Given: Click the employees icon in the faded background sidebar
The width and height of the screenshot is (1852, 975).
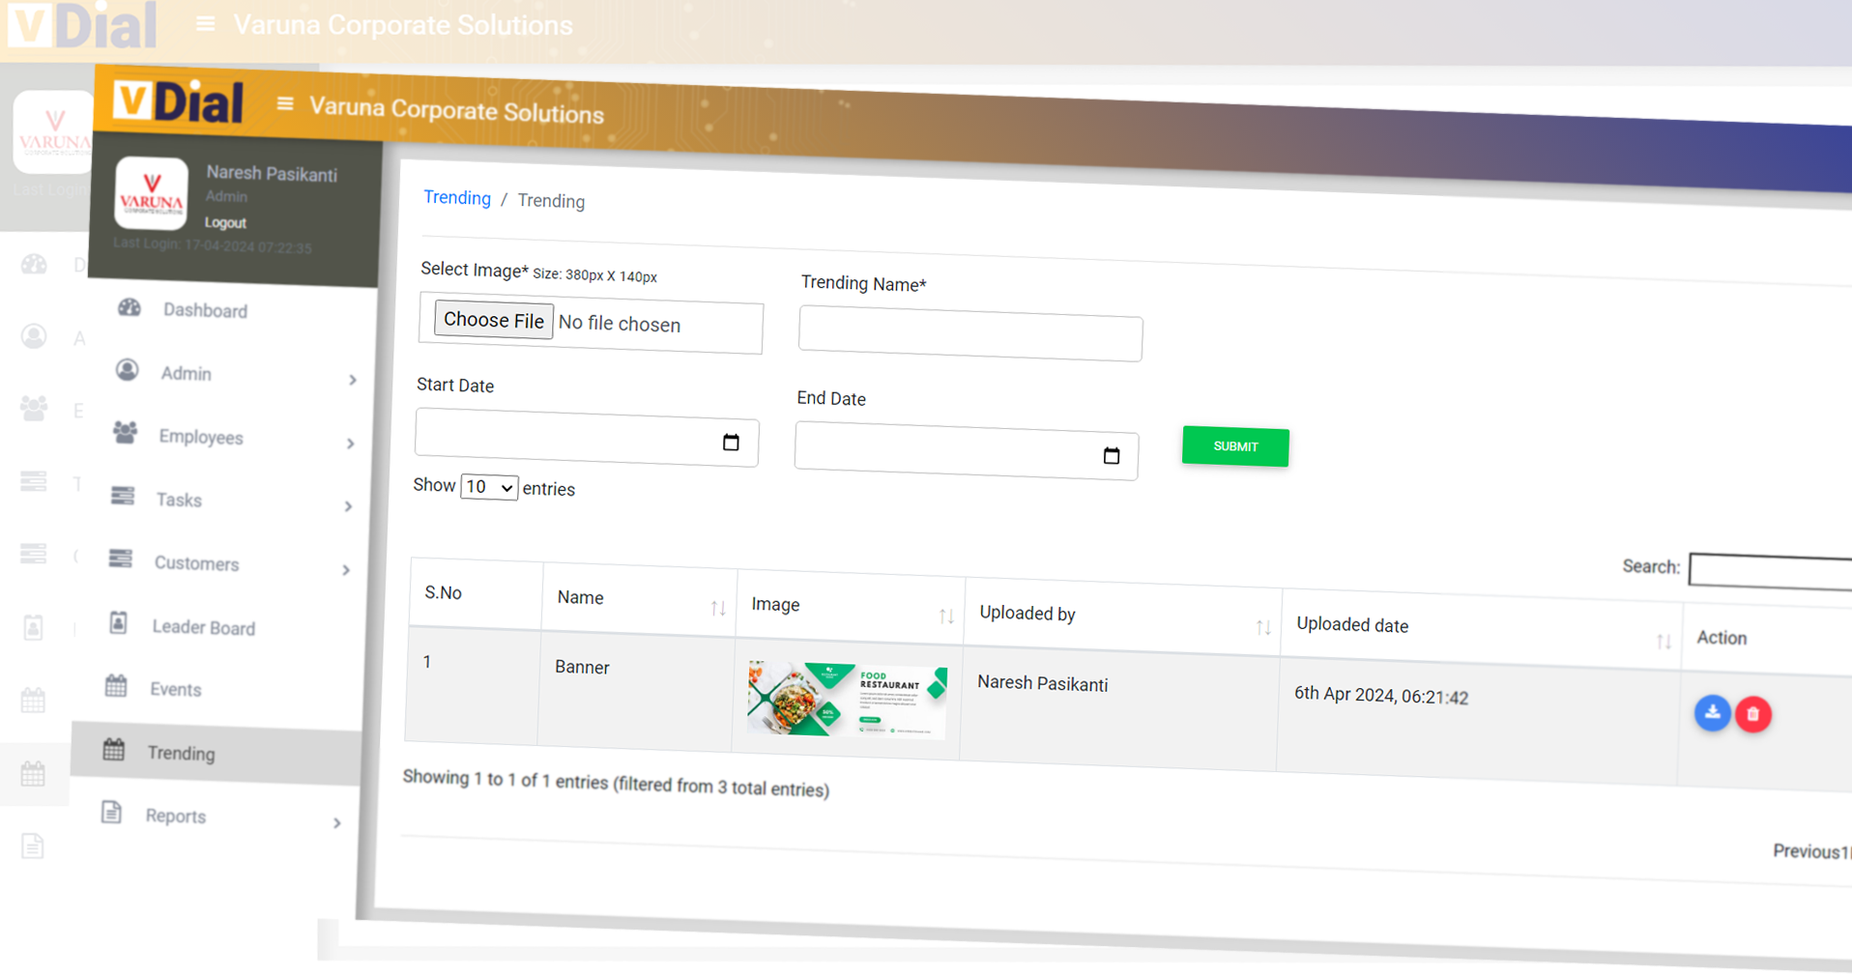Looking at the screenshot, I should [x=34, y=409].
